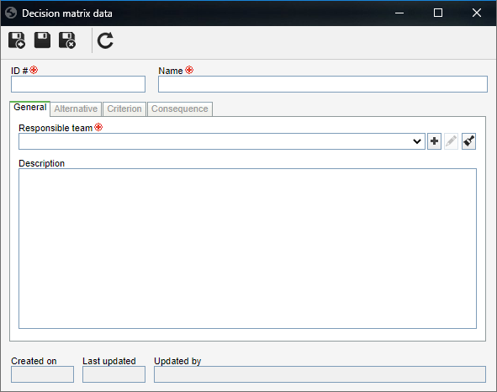Switch to the Alternative tab
Viewport: 497px width, 392px height.
pyautogui.click(x=76, y=109)
